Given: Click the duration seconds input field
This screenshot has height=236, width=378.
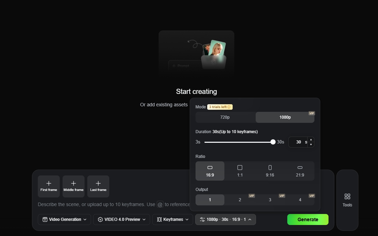Looking at the screenshot, I should 298,142.
